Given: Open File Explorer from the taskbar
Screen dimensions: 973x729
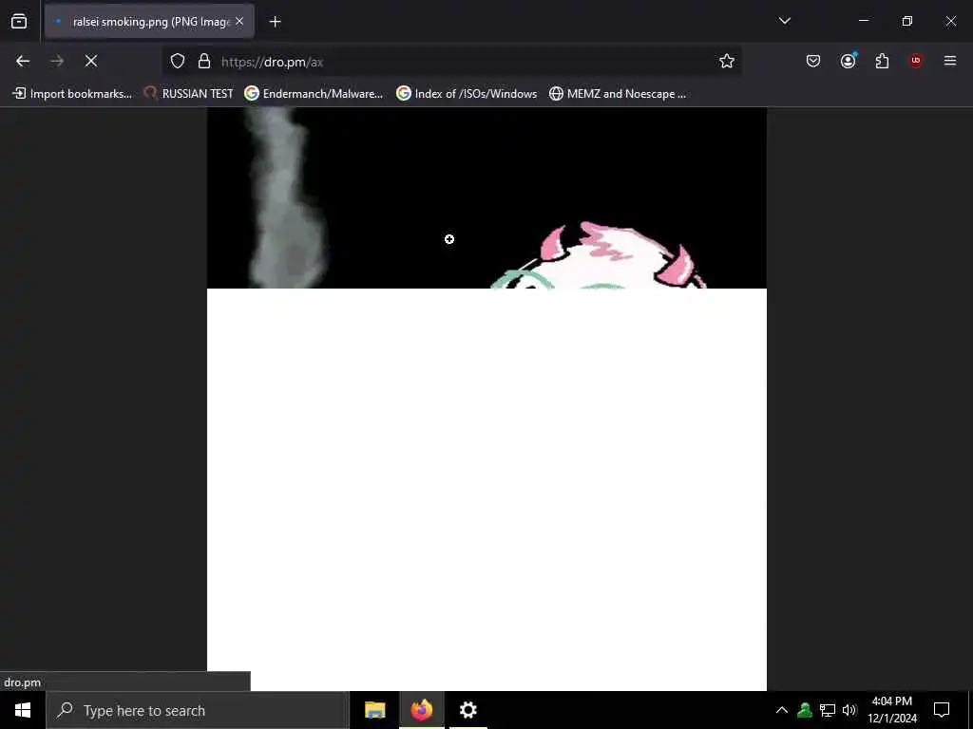Looking at the screenshot, I should pyautogui.click(x=374, y=710).
